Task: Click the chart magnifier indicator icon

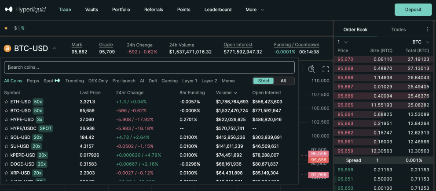Action: [x=311, y=69]
